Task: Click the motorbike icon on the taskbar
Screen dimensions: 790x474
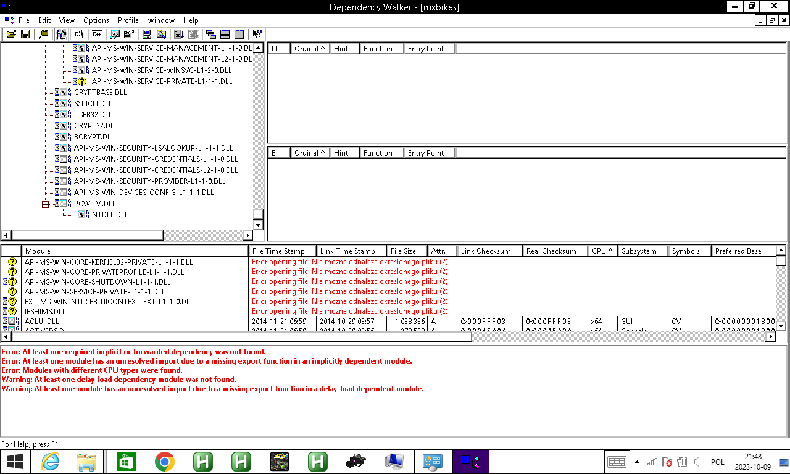Action: pos(356,462)
